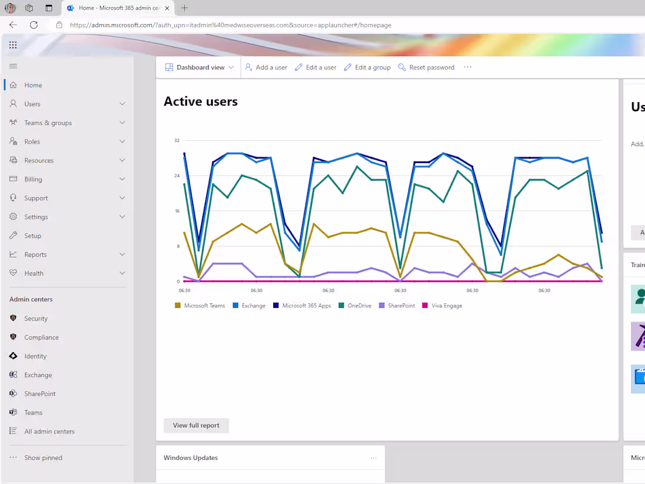Toggle OneDrive legend swatch
Screen dimensions: 645x484
(x=341, y=306)
